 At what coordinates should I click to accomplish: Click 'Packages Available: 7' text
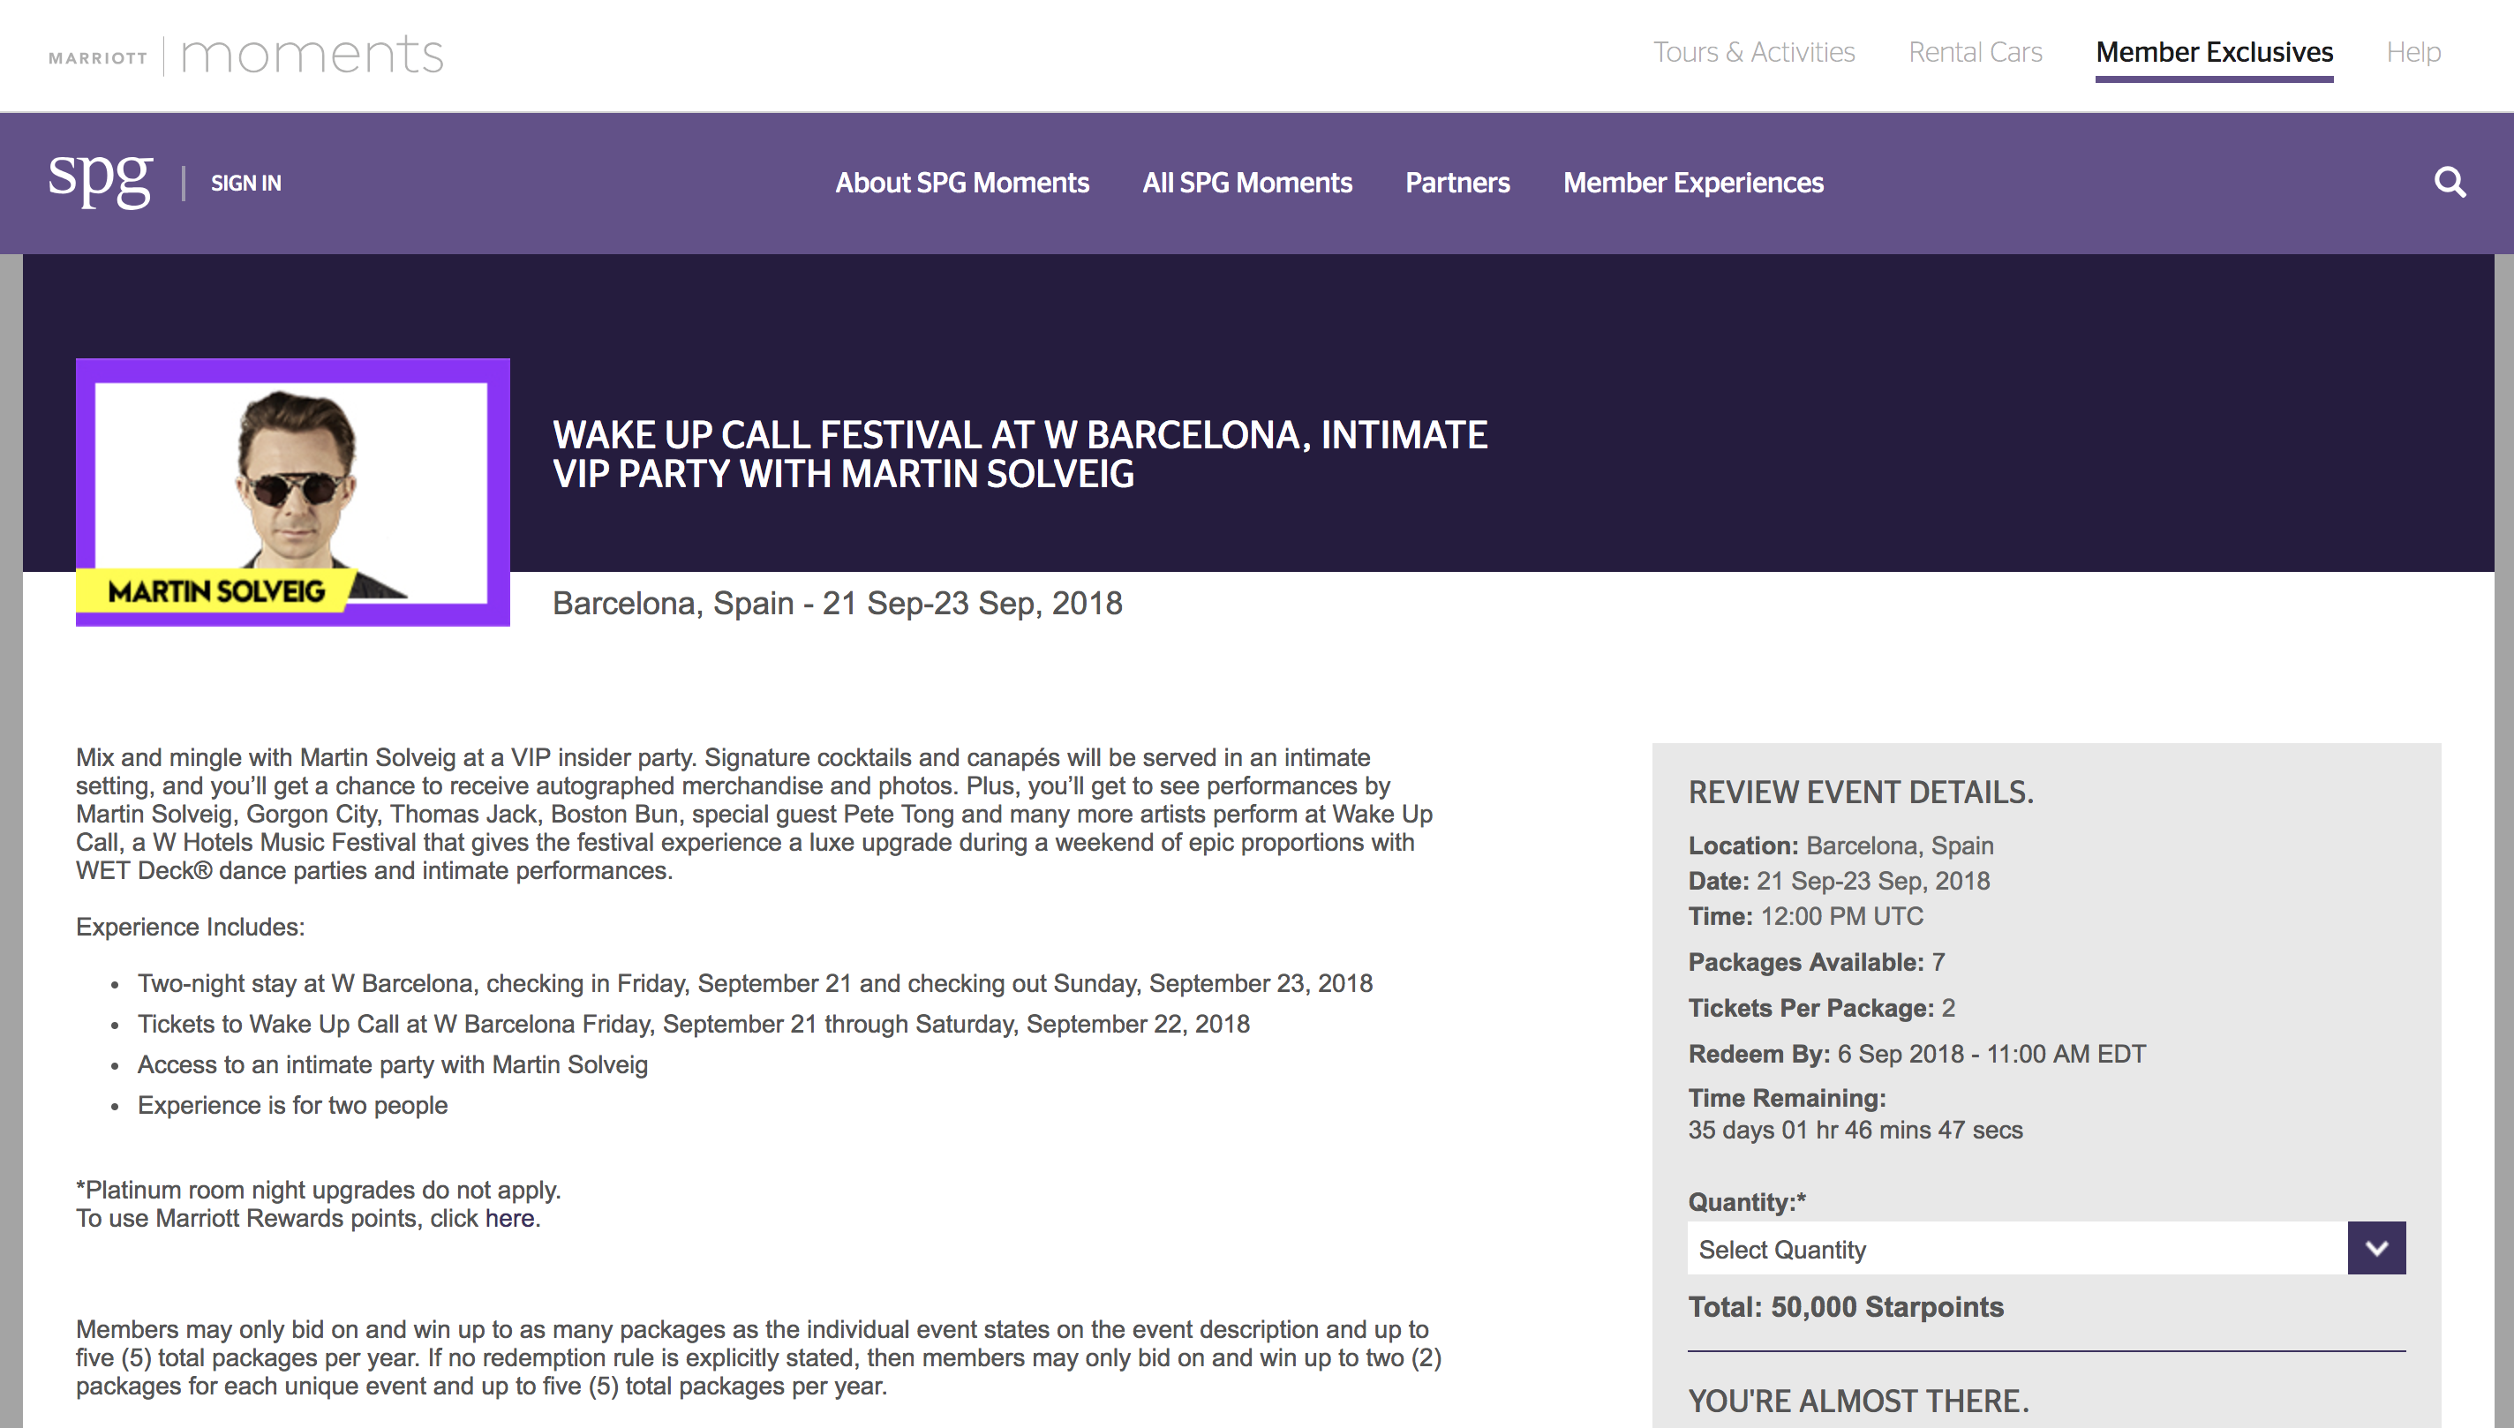click(x=1816, y=962)
